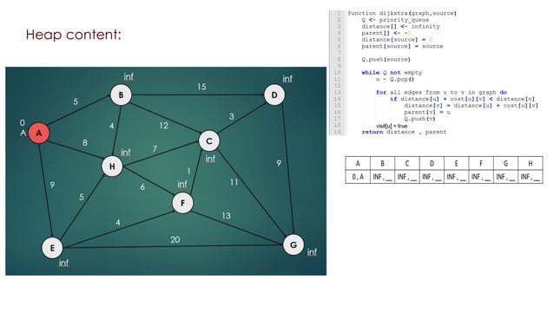Select graph node C circle
554x313 pixels.
[209, 141]
